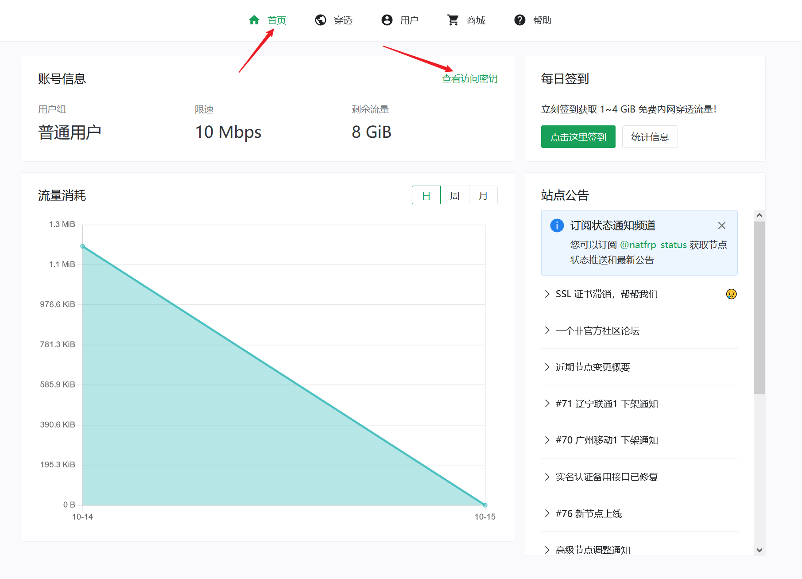Viewport: 802px width, 579px height.
Task: Click the shopping cart icon
Action: pyautogui.click(x=453, y=20)
